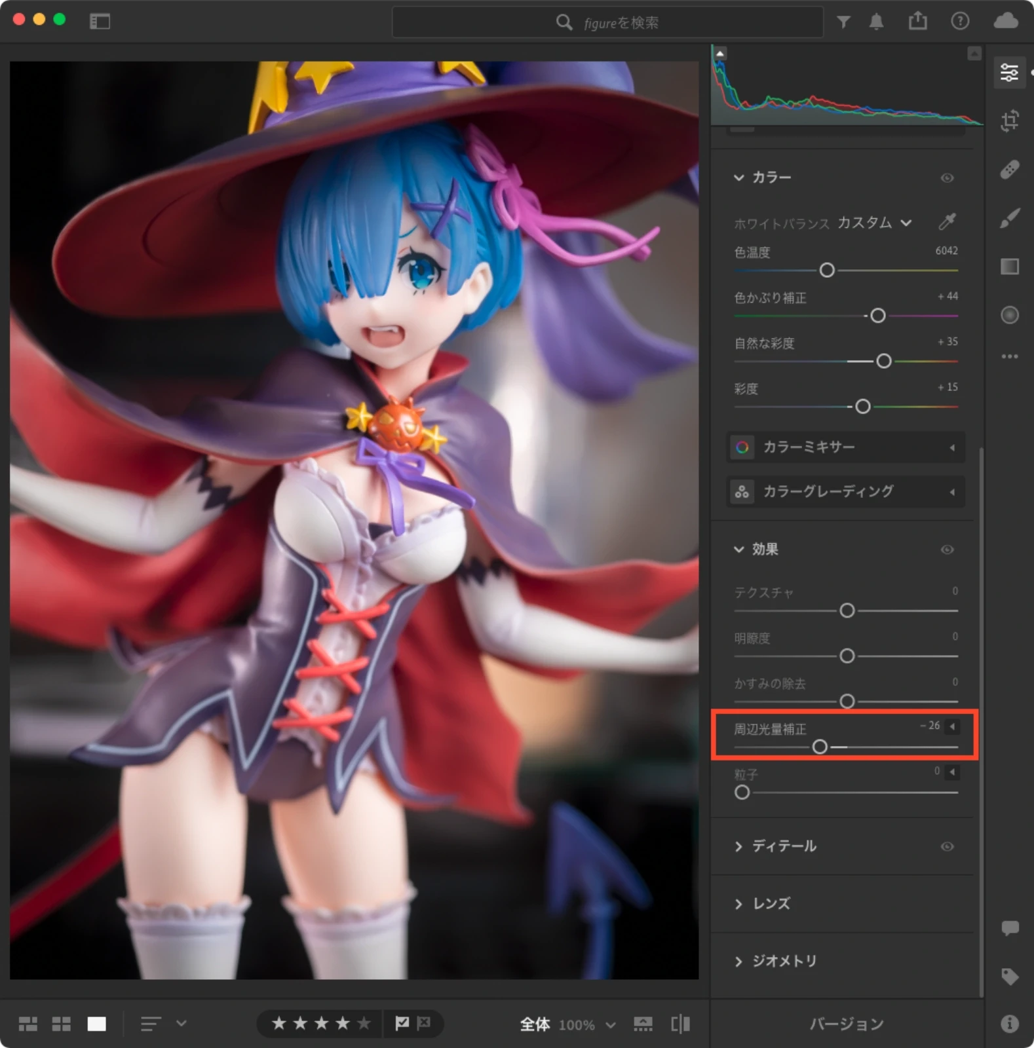This screenshot has width=1034, height=1048.
Task: Switch to square grid view
Action: pyautogui.click(x=61, y=1024)
